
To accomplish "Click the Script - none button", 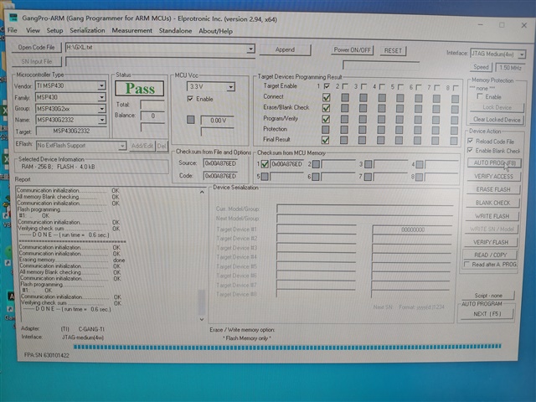I will click(x=487, y=296).
